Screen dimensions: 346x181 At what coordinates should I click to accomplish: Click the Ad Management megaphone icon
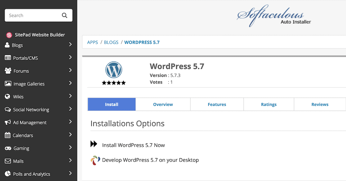point(8,122)
